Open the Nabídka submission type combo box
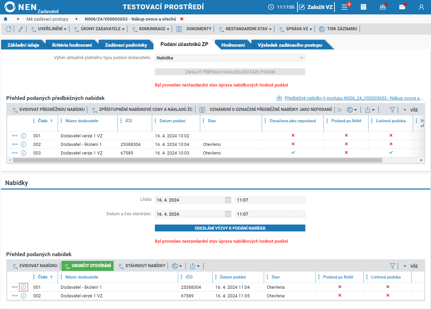The width and height of the screenshot is (431, 309). tap(230, 58)
